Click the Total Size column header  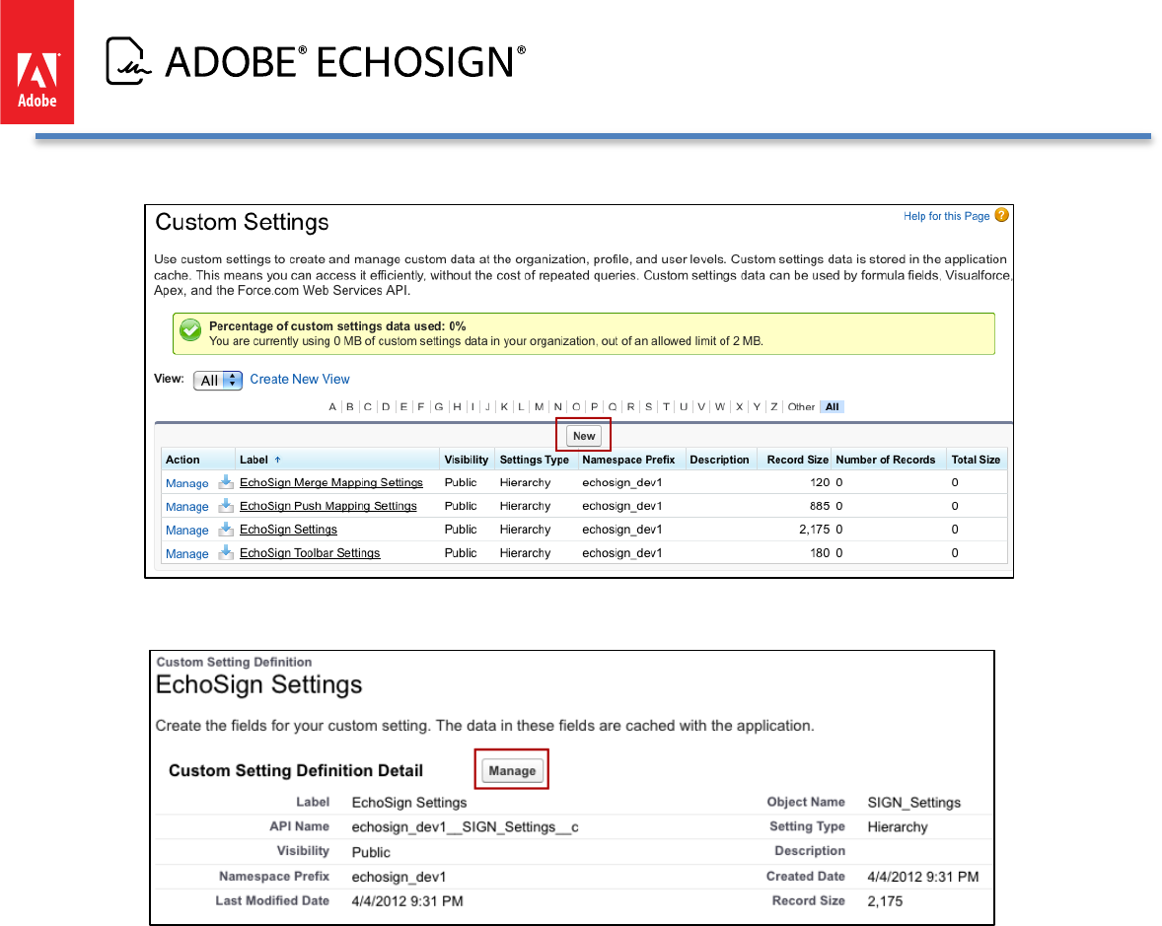[x=976, y=460]
